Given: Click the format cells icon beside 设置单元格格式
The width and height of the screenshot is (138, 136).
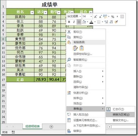Looking at the screenshot, I should point(69,120).
